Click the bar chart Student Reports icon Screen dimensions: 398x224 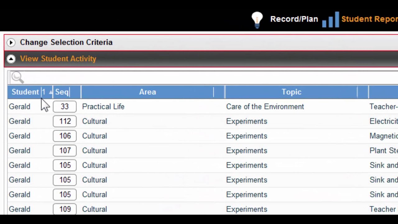click(330, 20)
